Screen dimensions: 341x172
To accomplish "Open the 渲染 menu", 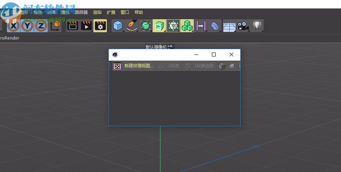I will (x=97, y=12).
